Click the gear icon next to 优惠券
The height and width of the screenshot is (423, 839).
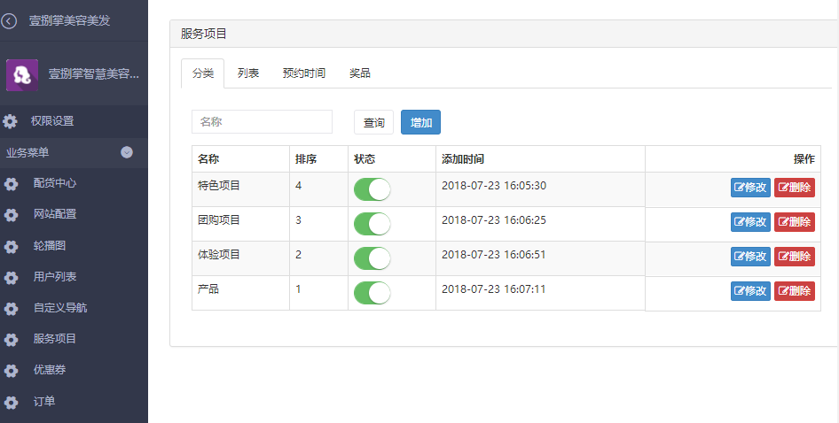click(12, 371)
